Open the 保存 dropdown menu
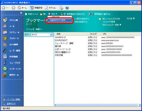This screenshot has width=142, height=111. pyautogui.click(x=53, y=14)
